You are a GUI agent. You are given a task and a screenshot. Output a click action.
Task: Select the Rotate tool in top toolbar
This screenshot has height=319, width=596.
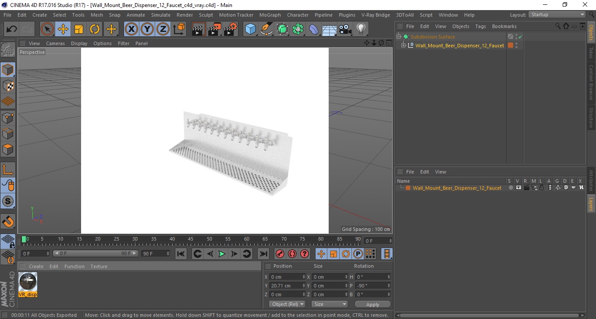[x=95, y=29]
